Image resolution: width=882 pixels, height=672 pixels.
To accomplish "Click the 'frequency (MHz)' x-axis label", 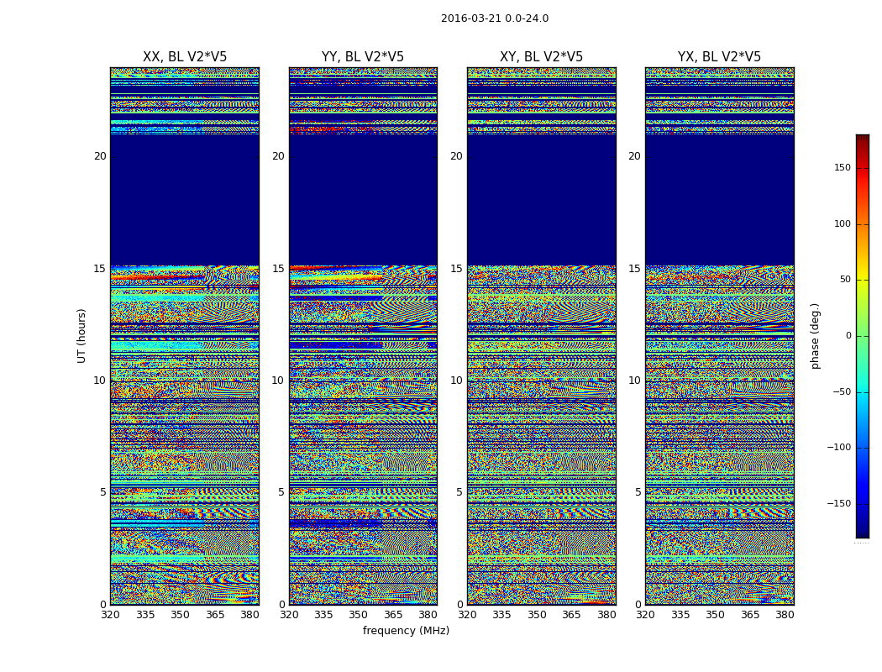I will tap(406, 630).
